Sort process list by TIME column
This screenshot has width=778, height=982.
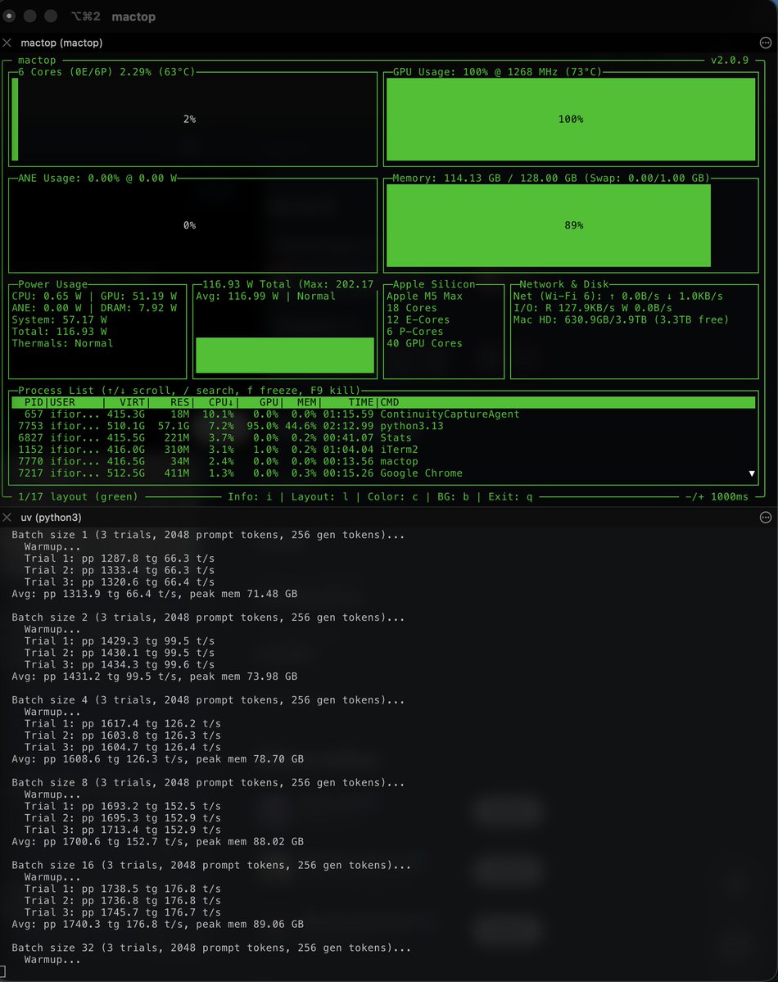(361, 402)
